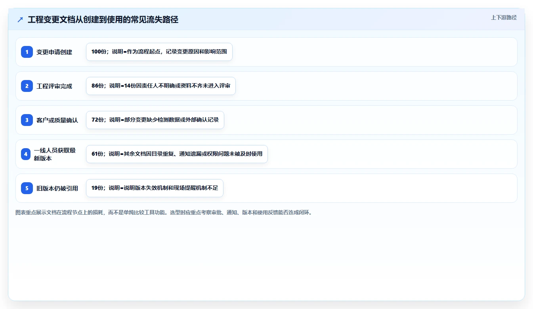Click the step 2 number badge
This screenshot has height=309, width=533.
(x=27, y=86)
